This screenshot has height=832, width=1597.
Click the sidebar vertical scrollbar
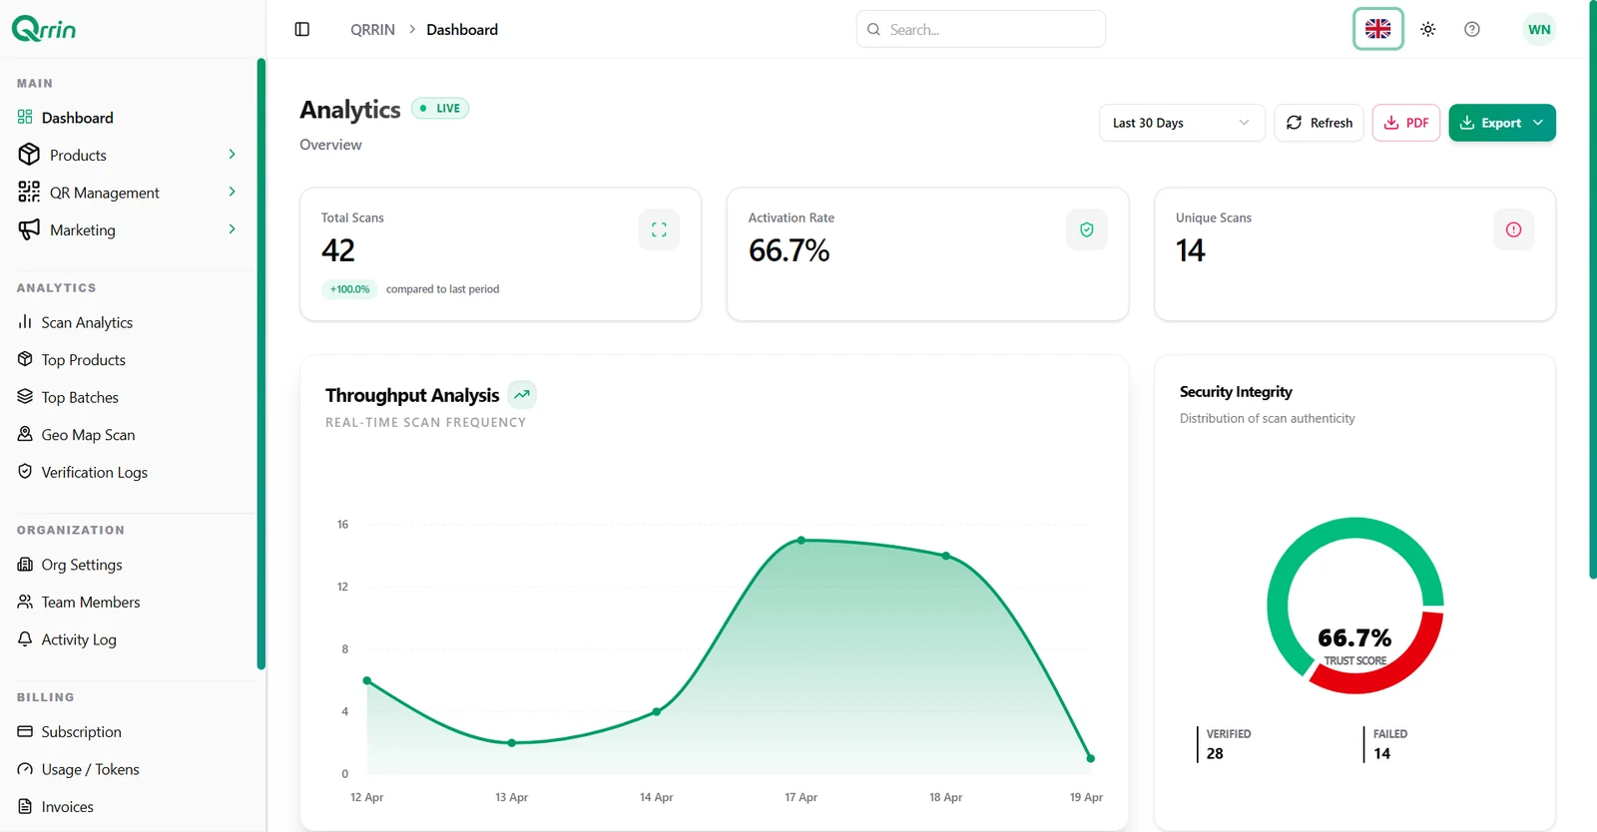coord(261,364)
